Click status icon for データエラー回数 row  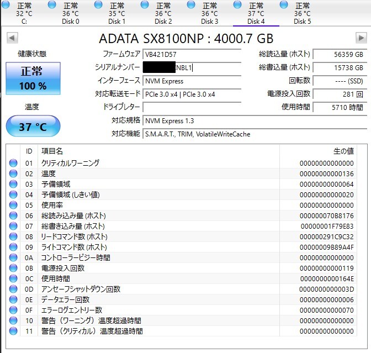(13, 299)
